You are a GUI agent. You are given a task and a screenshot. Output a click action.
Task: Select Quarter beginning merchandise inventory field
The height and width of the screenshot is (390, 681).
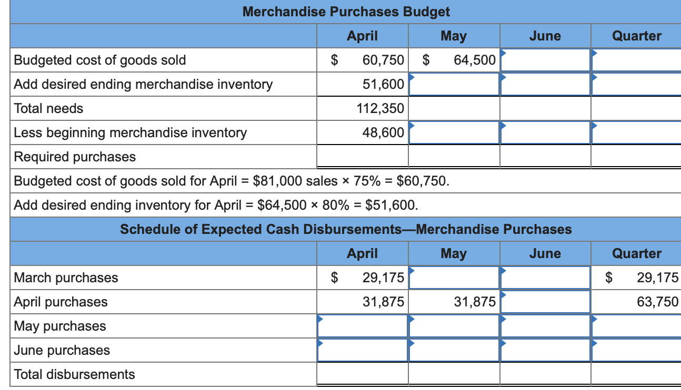[636, 133]
